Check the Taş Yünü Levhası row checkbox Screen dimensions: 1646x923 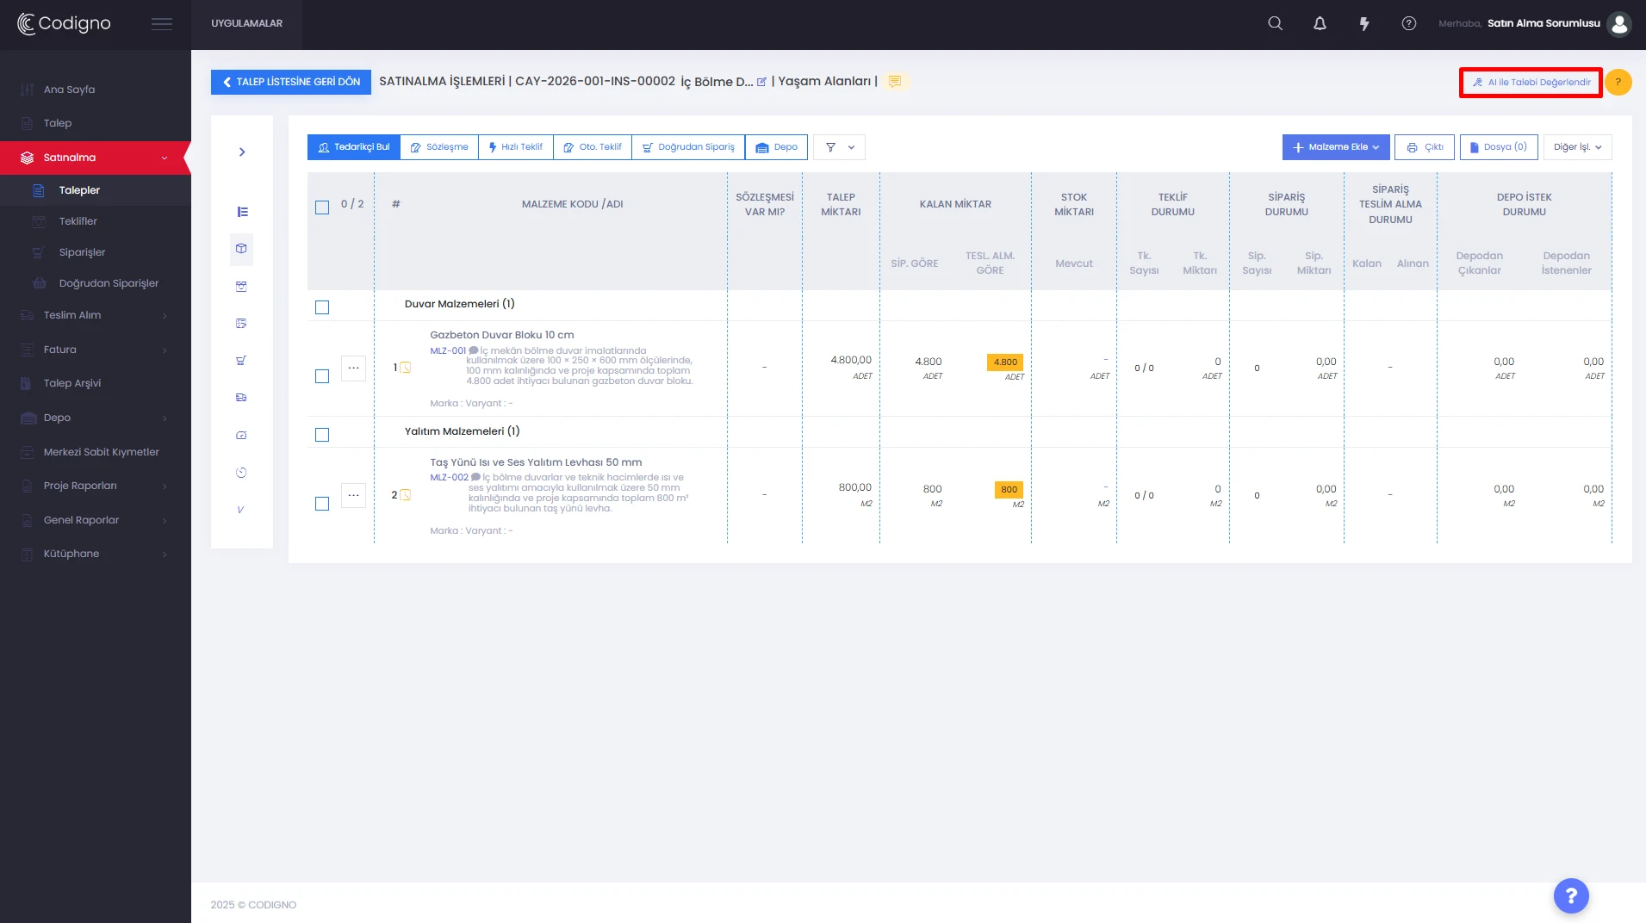(322, 504)
